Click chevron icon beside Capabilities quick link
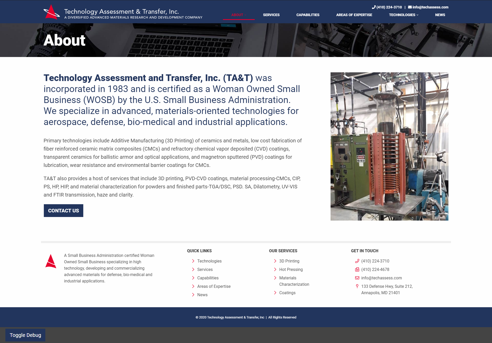The image size is (492, 343). pos(193,278)
